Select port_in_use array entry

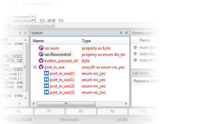[55, 67]
